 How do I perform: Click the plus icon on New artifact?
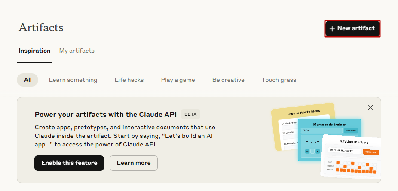(332, 29)
